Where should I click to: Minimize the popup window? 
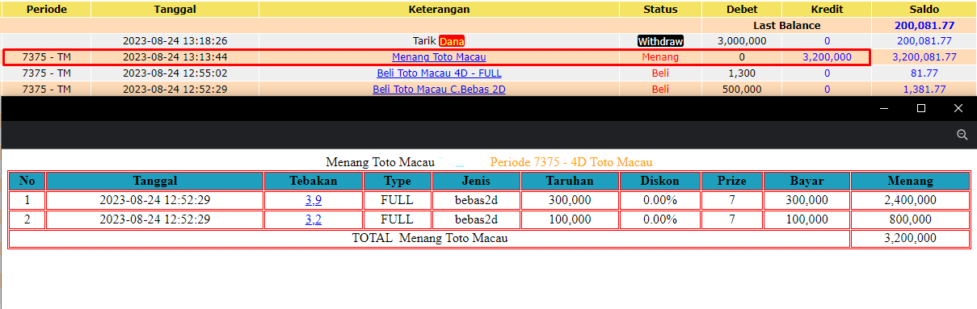point(884,108)
